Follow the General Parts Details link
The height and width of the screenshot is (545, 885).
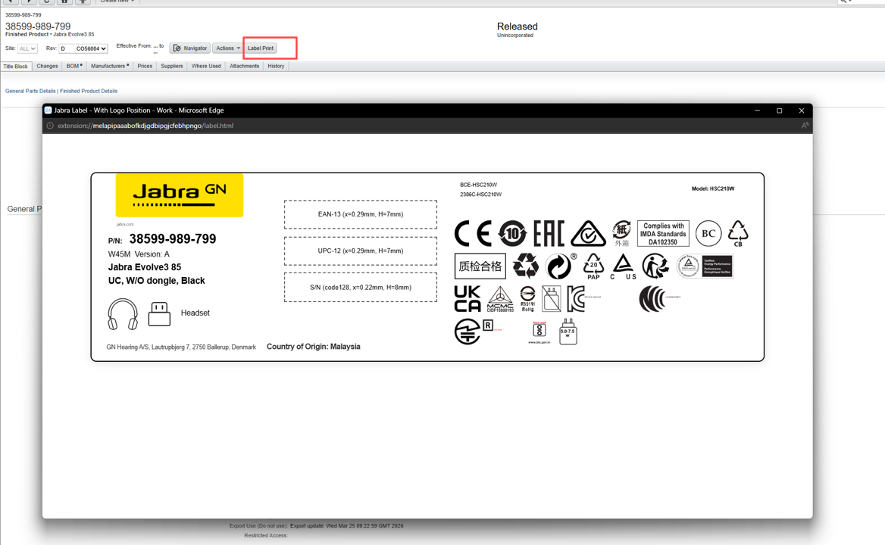pyautogui.click(x=30, y=91)
